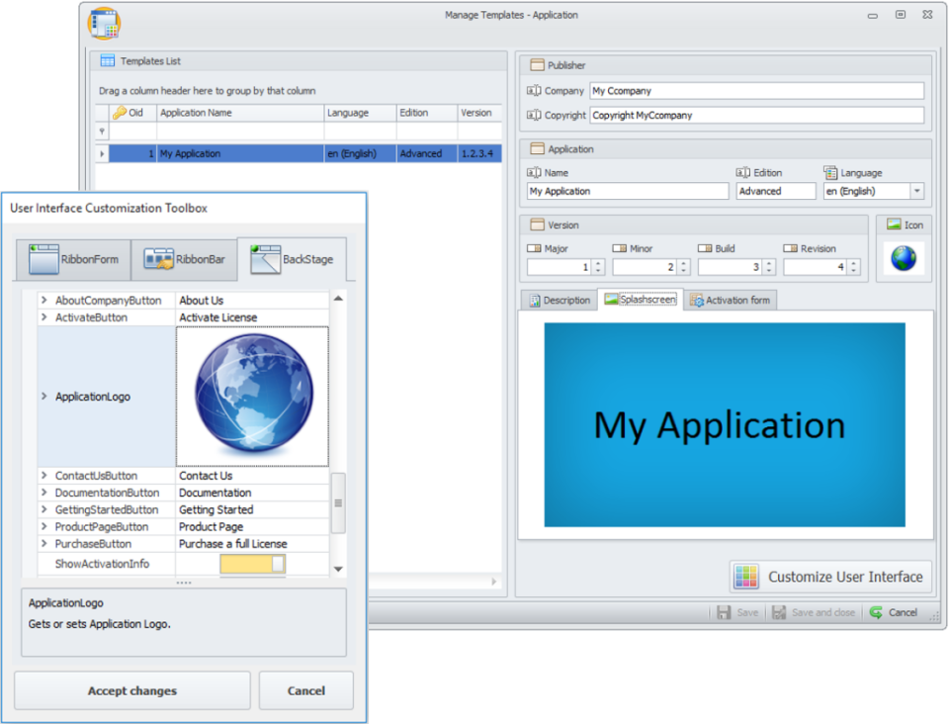Click the colored grid icon on Customize User Interface
Viewport: 949px width, 724px height.
(x=747, y=576)
